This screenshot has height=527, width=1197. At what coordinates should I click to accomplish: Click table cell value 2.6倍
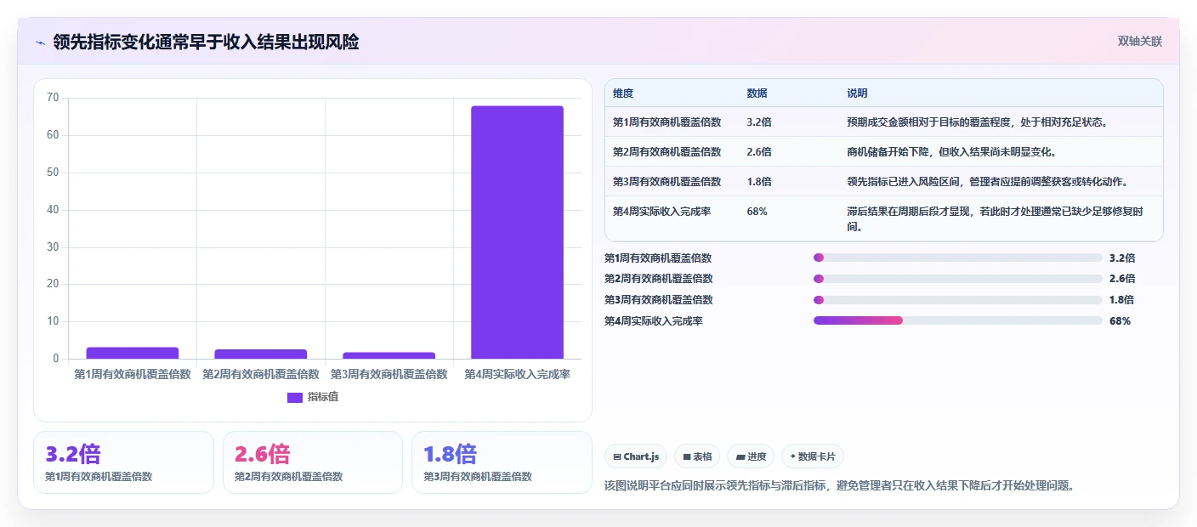point(759,152)
